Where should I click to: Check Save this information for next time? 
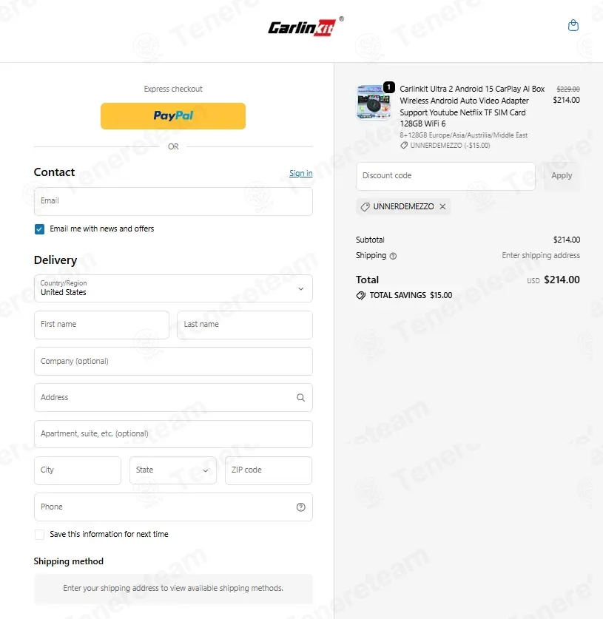pos(39,535)
